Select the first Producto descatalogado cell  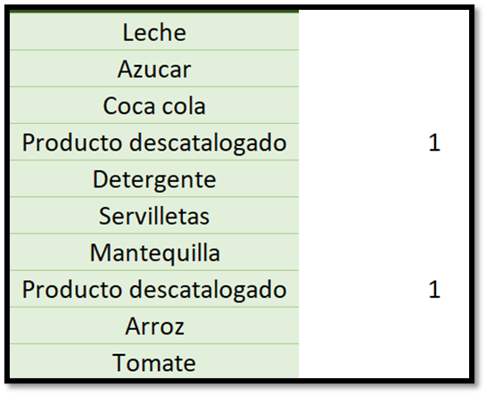tap(154, 142)
